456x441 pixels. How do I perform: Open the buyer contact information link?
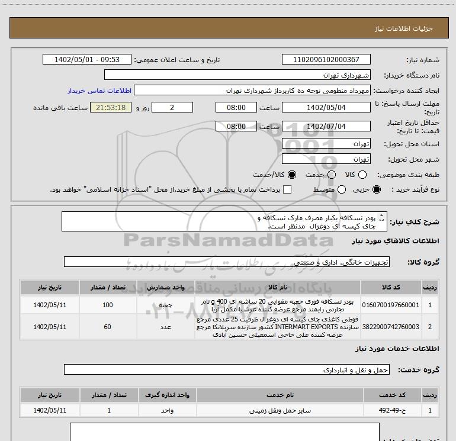(99, 91)
